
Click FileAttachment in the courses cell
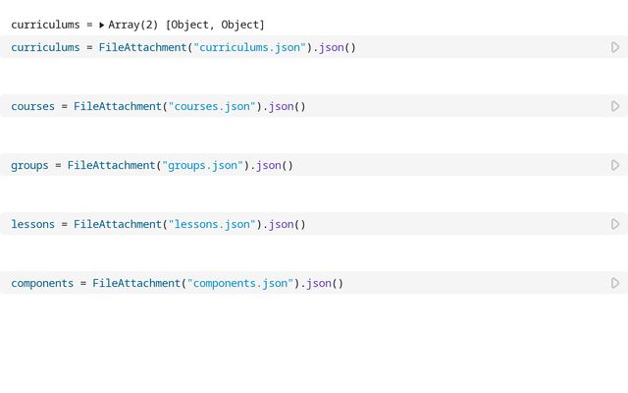118,106
